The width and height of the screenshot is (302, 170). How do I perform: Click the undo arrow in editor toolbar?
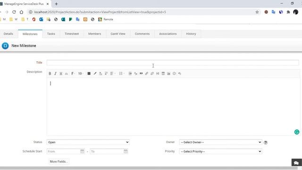[x=179, y=74]
